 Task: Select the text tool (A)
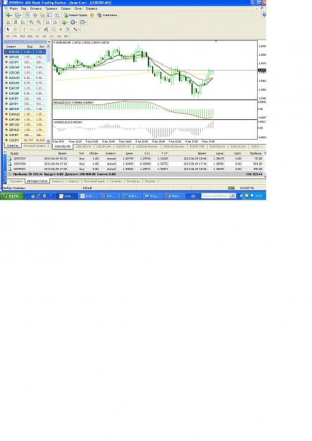click(x=61, y=29)
